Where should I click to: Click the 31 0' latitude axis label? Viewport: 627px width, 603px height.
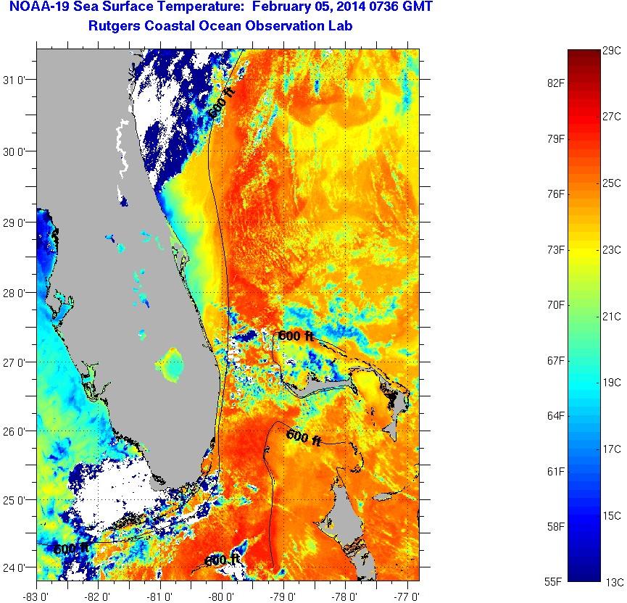pyautogui.click(x=16, y=81)
